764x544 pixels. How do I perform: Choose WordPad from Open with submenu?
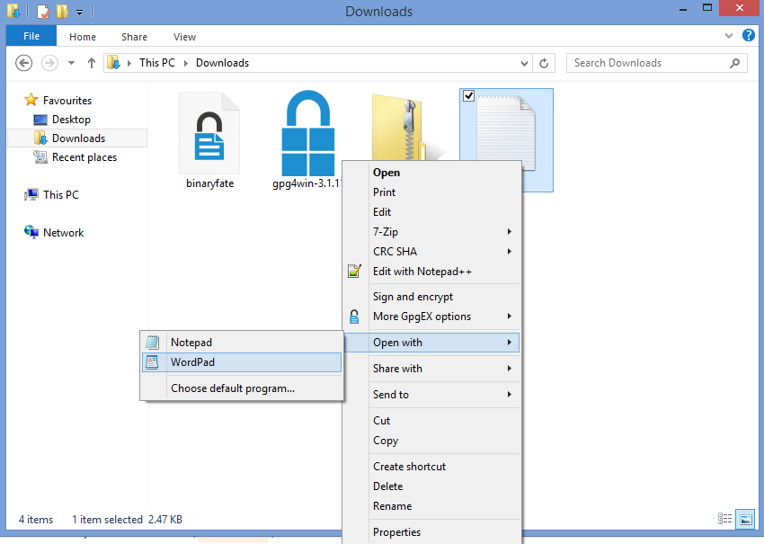[x=192, y=362]
